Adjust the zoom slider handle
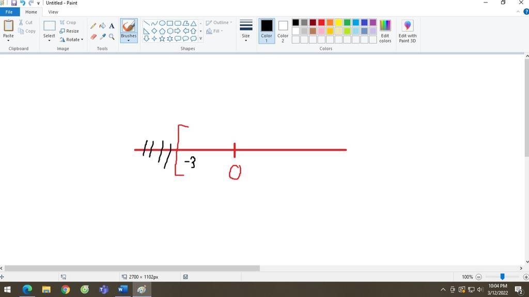The height and width of the screenshot is (297, 529). point(502,276)
